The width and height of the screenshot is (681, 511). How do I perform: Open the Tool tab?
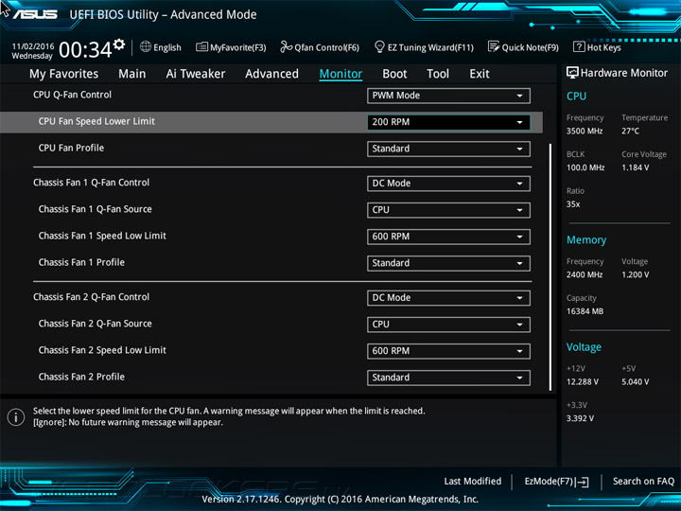(x=438, y=74)
